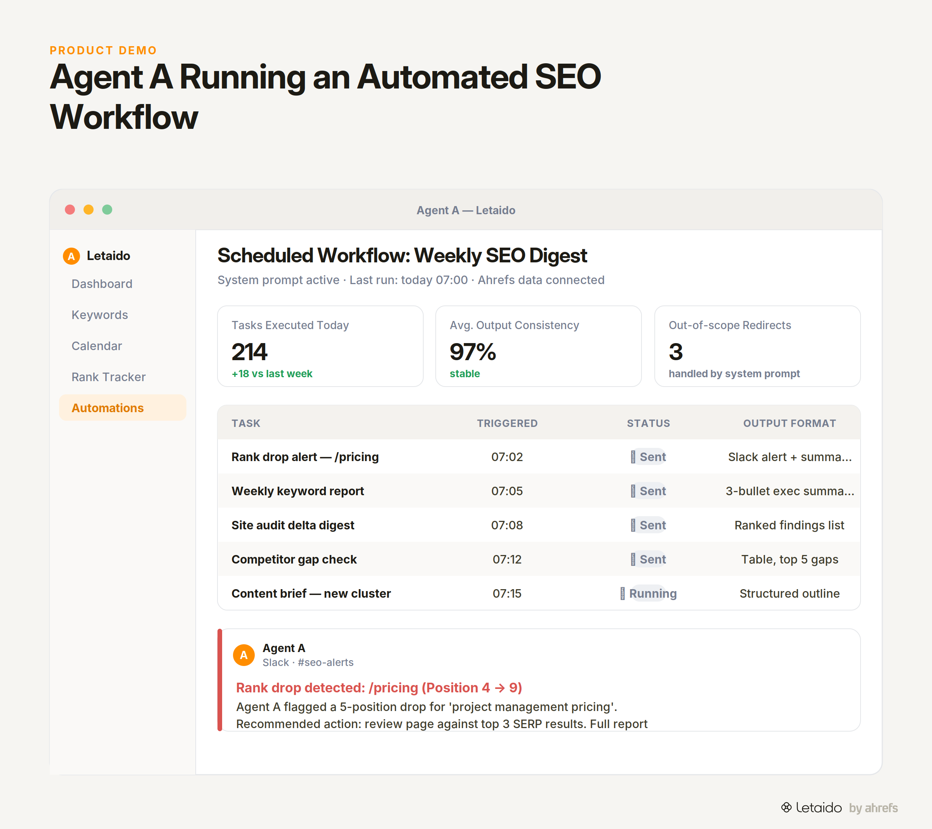The height and width of the screenshot is (829, 932).
Task: Click the Letaido logo icon in the footer
Action: point(786,808)
